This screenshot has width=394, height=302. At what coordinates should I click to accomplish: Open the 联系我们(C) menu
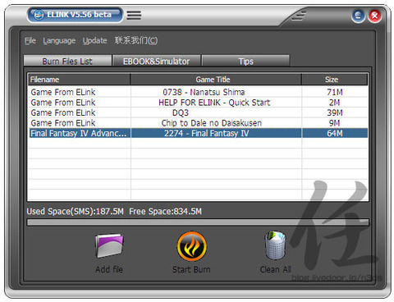[136, 40]
